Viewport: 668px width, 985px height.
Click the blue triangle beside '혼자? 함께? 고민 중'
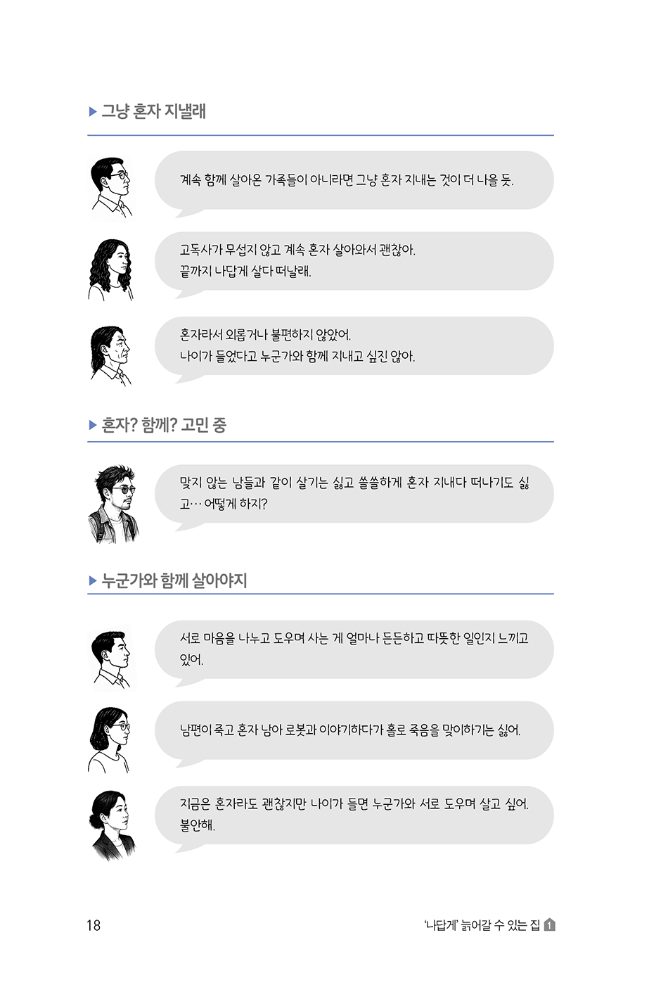point(93,425)
